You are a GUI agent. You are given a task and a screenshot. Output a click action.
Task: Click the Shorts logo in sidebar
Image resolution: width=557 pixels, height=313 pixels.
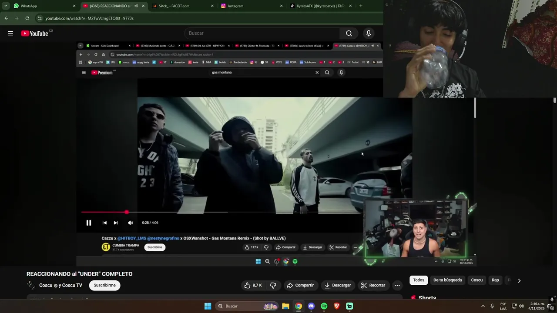coord(413,298)
